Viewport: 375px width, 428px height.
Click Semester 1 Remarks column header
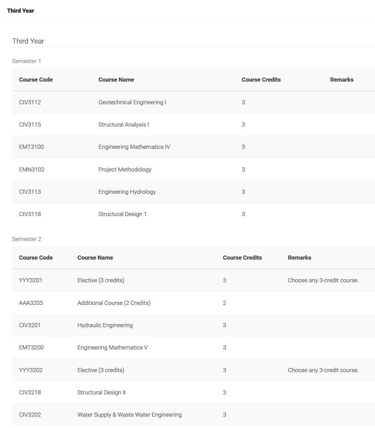coord(342,80)
